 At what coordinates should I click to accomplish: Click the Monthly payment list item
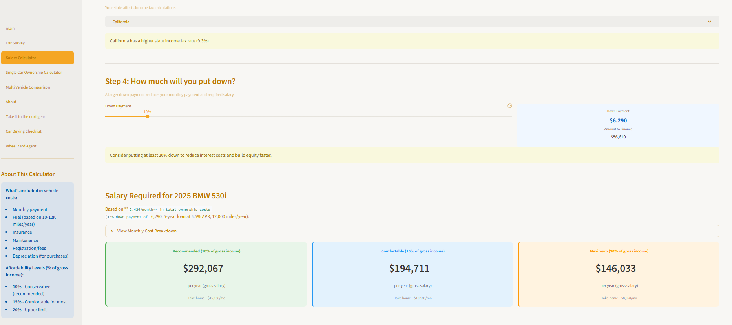coord(30,209)
